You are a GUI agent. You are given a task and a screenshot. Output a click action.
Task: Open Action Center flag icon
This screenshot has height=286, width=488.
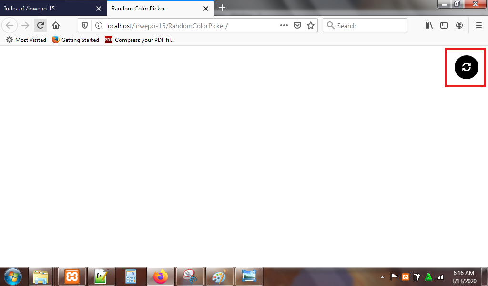[x=394, y=276]
